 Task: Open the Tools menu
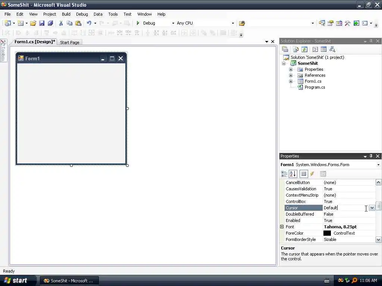[113, 14]
